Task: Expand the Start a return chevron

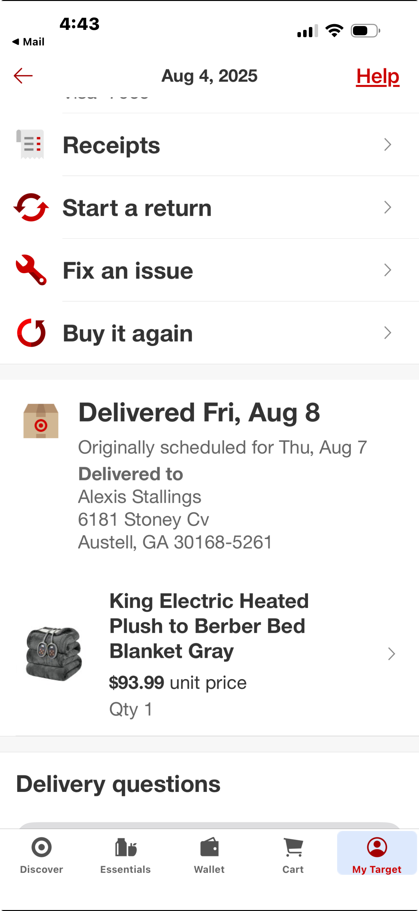Action: tap(388, 207)
